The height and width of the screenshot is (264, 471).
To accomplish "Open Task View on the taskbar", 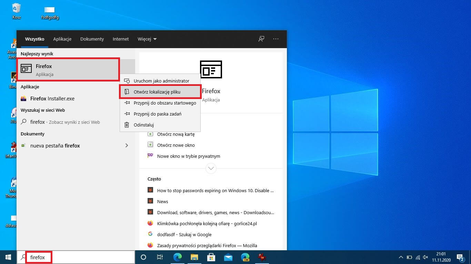I will 160,257.
